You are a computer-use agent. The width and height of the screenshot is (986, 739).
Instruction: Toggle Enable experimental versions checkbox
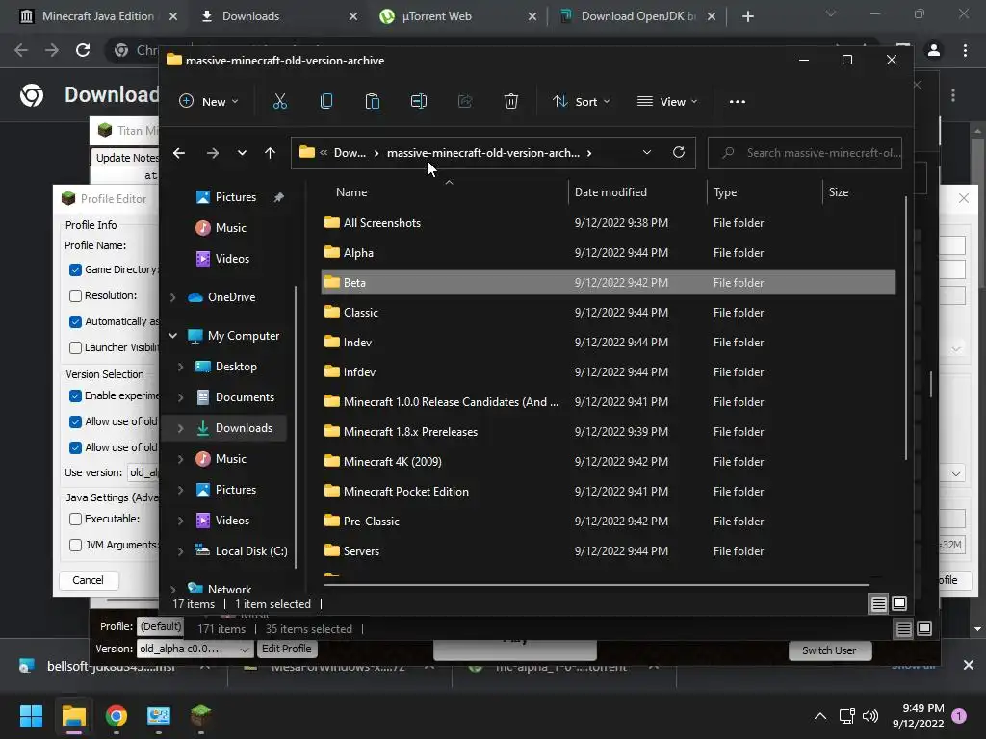click(75, 395)
